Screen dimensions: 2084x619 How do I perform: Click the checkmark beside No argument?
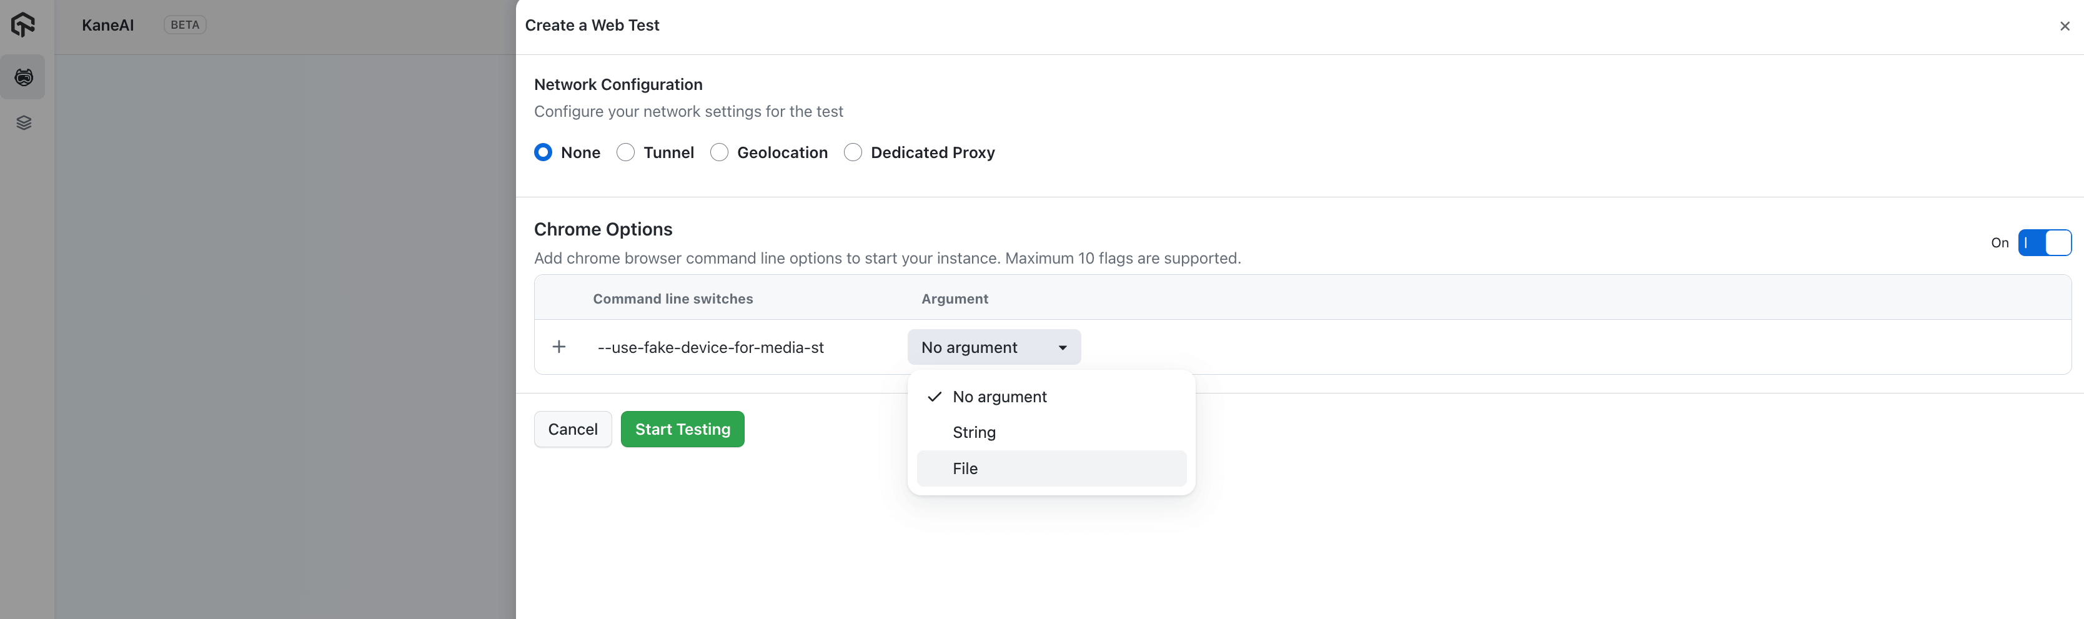click(x=935, y=397)
